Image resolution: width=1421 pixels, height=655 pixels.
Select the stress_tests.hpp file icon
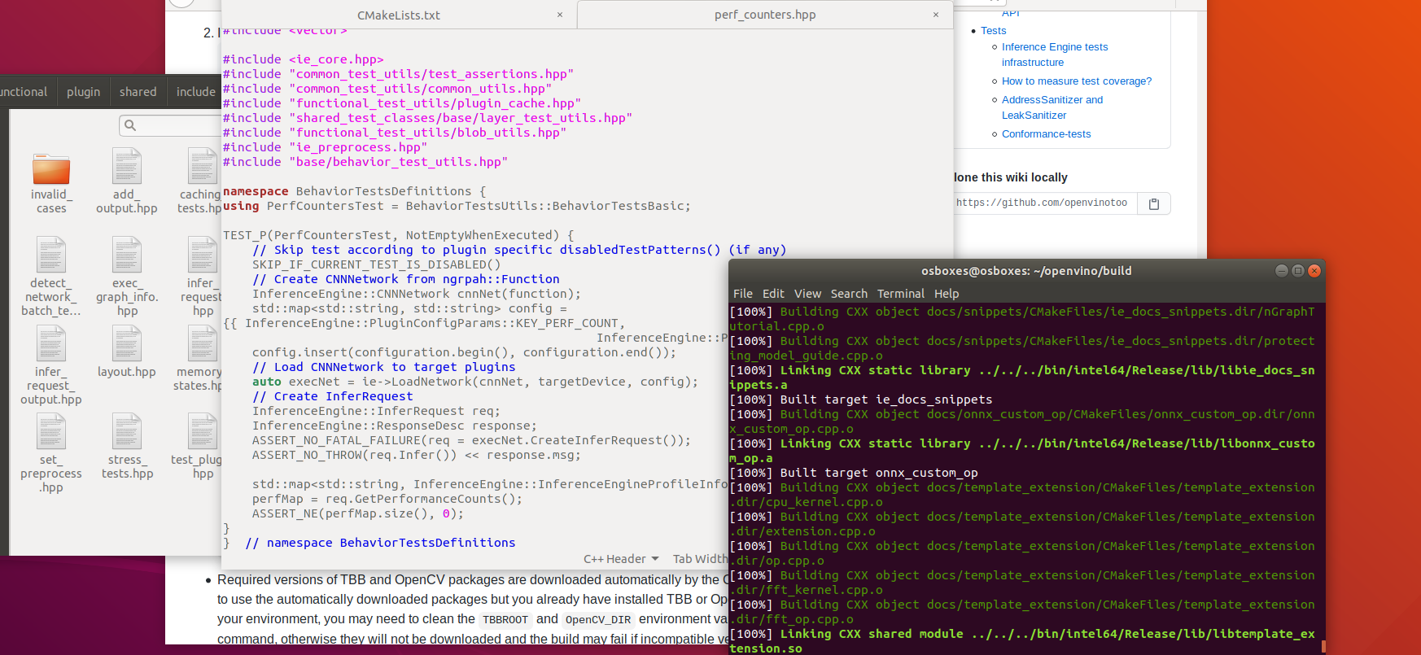(127, 431)
